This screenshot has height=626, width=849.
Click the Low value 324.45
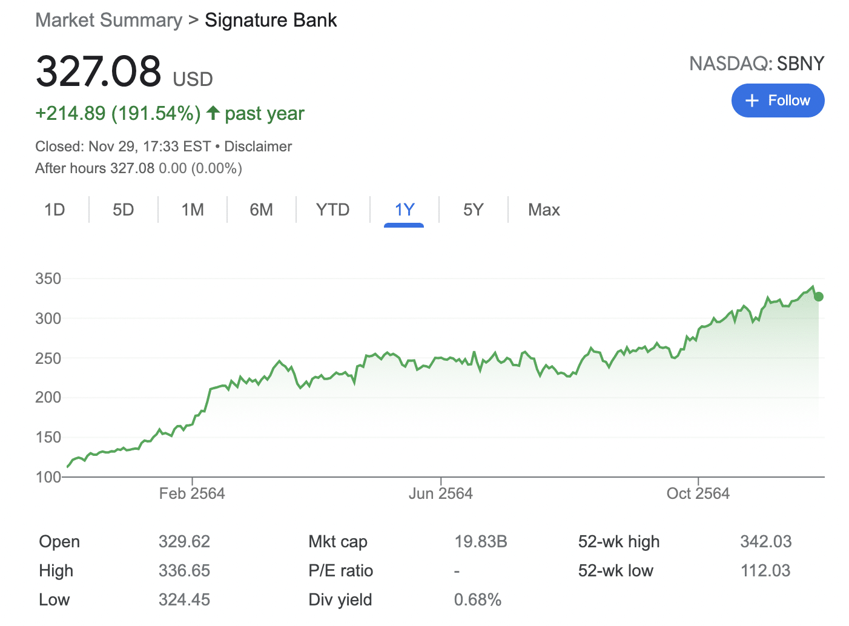point(184,599)
